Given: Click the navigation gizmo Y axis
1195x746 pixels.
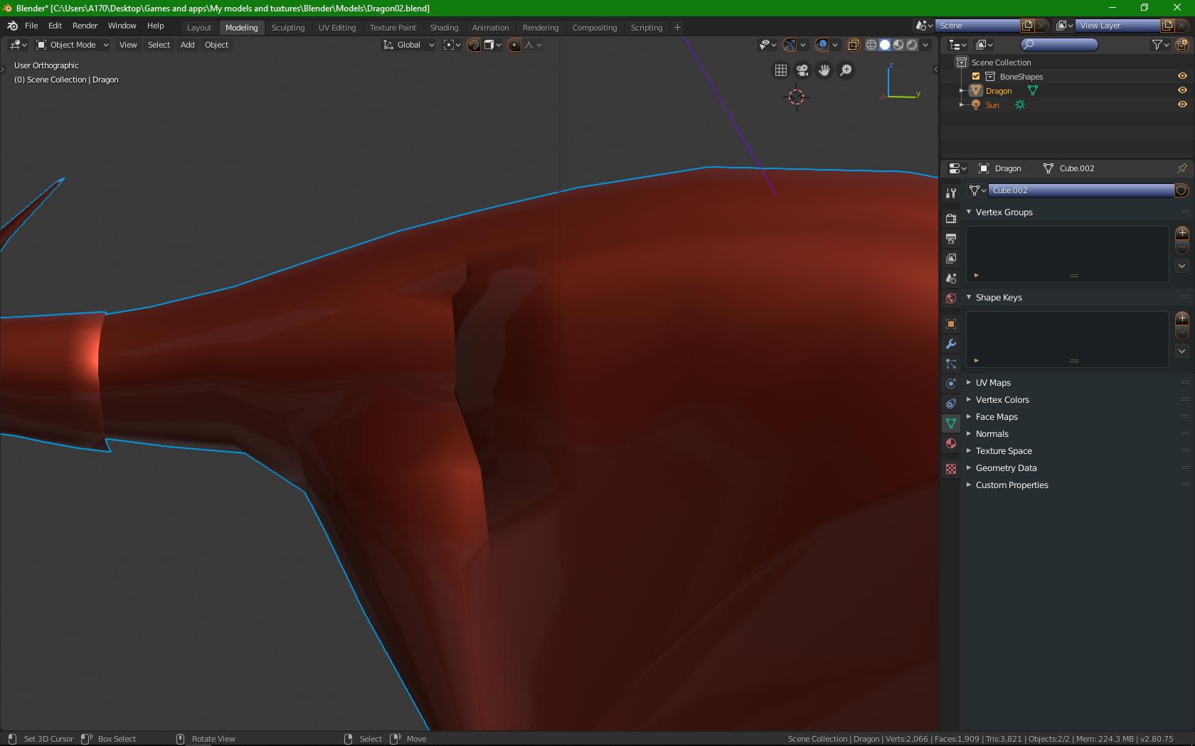Looking at the screenshot, I should click(918, 94).
